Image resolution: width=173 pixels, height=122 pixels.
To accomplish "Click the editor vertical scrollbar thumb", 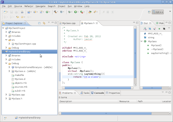I will 135,53.
